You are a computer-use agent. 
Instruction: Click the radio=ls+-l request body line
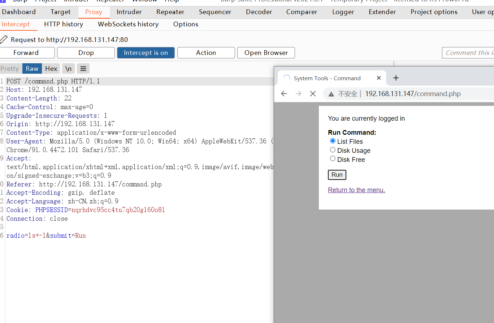click(x=46, y=236)
